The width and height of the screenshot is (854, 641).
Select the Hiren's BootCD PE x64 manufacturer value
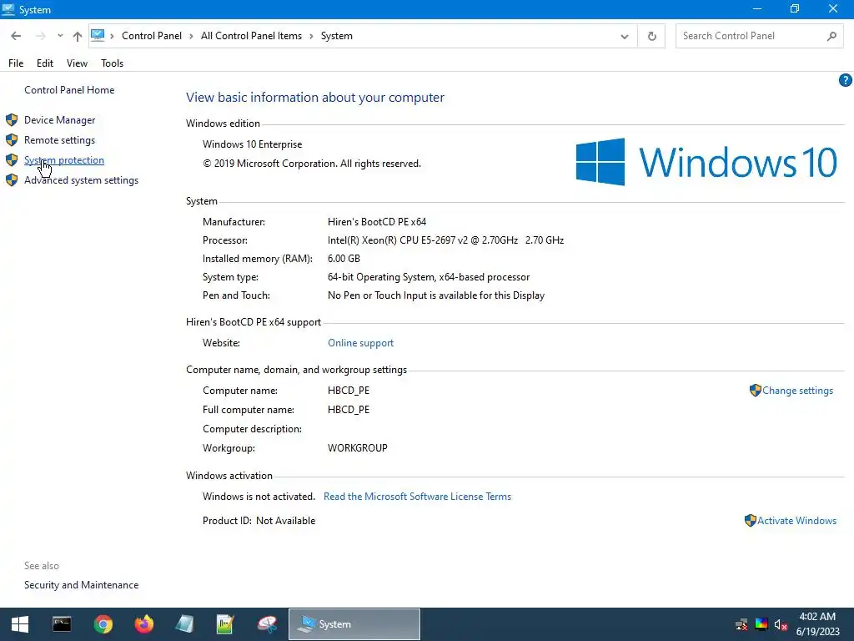377,222
